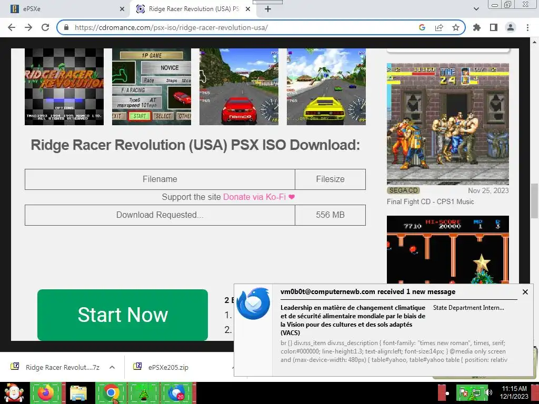Select Ridge Racer Revolution (USA) tab
Viewport: 539px width, 404px height.
tap(194, 9)
